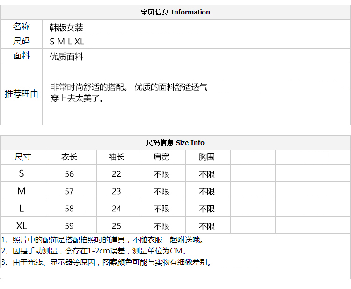Viewport: 351px width, 289px height.
Task: Click the 胸围 column header
Action: click(207, 157)
